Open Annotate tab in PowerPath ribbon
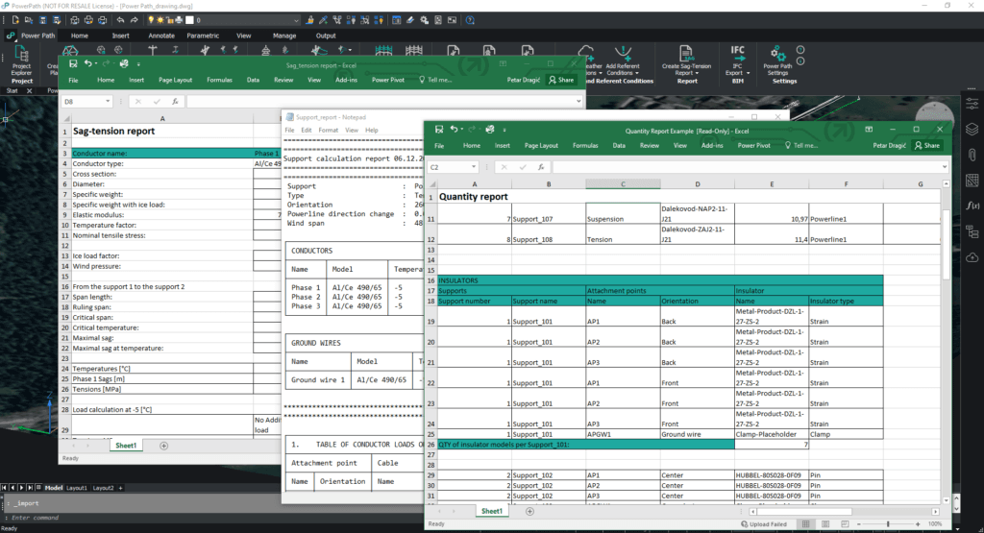This screenshot has width=984, height=533. [161, 36]
